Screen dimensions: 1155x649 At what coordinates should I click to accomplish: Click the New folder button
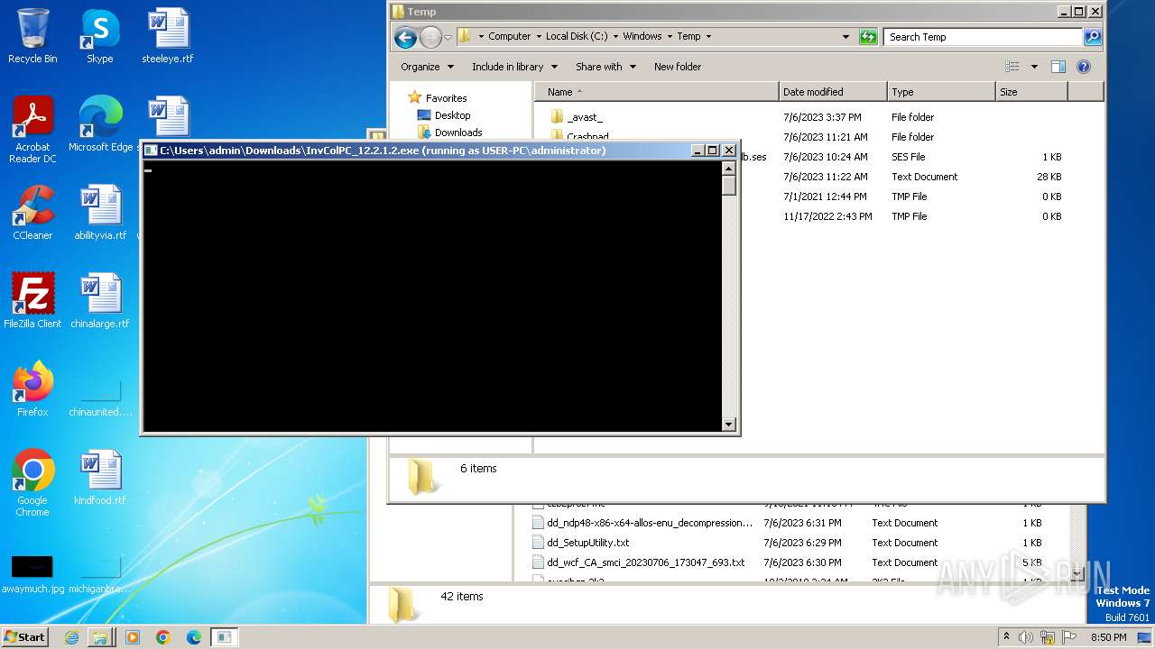point(678,67)
